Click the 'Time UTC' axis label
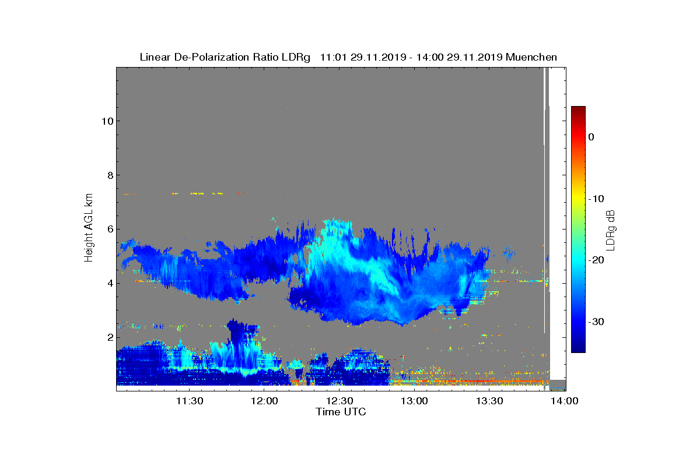 (341, 412)
